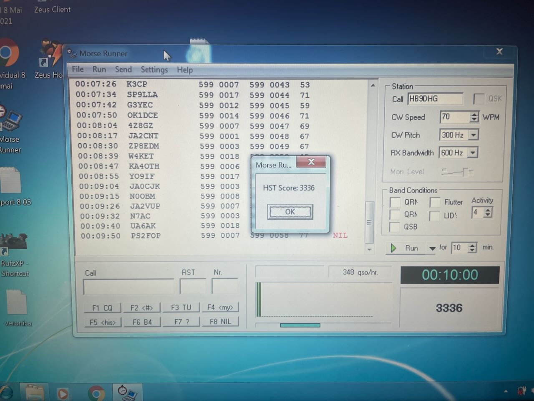This screenshot has height=401, width=534.
Task: Enable the QRN checkbox
Action: click(395, 202)
